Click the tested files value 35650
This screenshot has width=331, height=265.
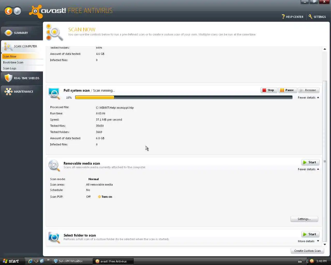click(x=100, y=126)
